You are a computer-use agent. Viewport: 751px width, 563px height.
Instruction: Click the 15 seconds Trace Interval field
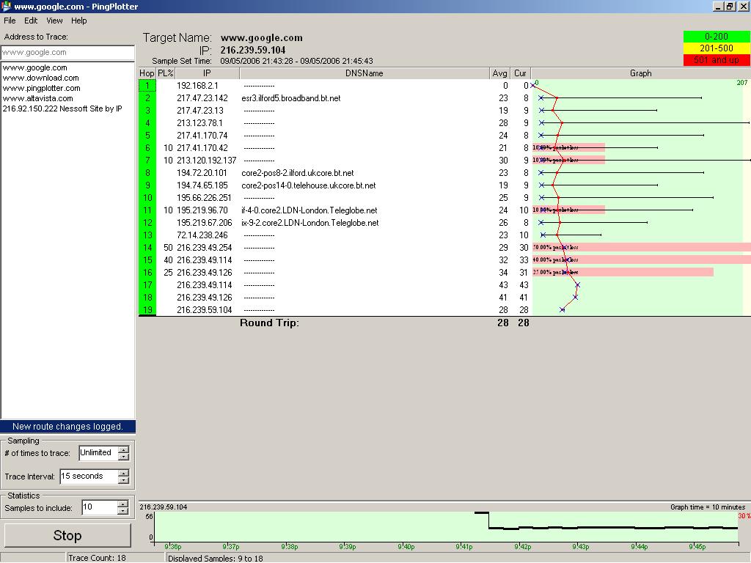(x=89, y=476)
